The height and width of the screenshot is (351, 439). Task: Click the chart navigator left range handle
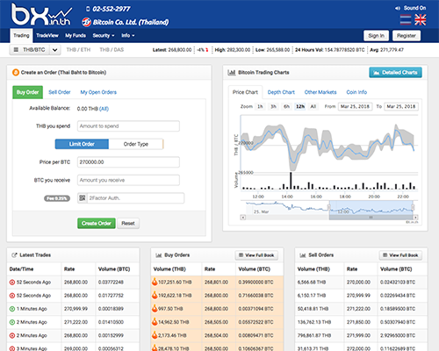coord(329,207)
